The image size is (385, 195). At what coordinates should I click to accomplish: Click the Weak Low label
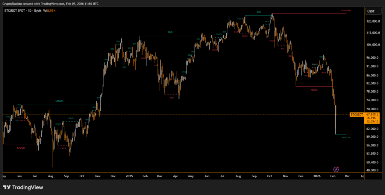coord(346,137)
